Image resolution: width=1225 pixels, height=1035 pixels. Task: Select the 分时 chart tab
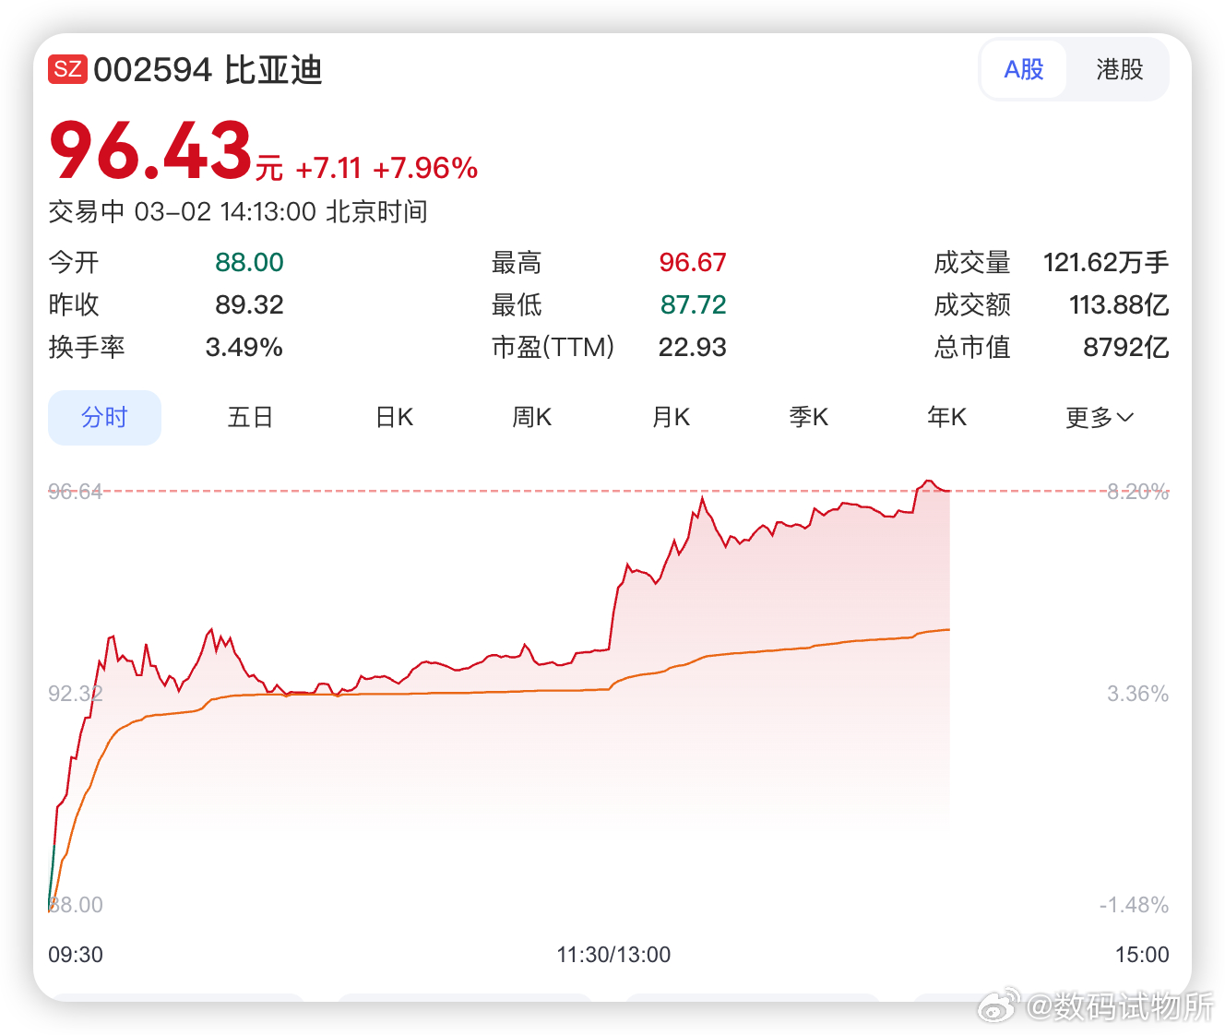point(104,418)
